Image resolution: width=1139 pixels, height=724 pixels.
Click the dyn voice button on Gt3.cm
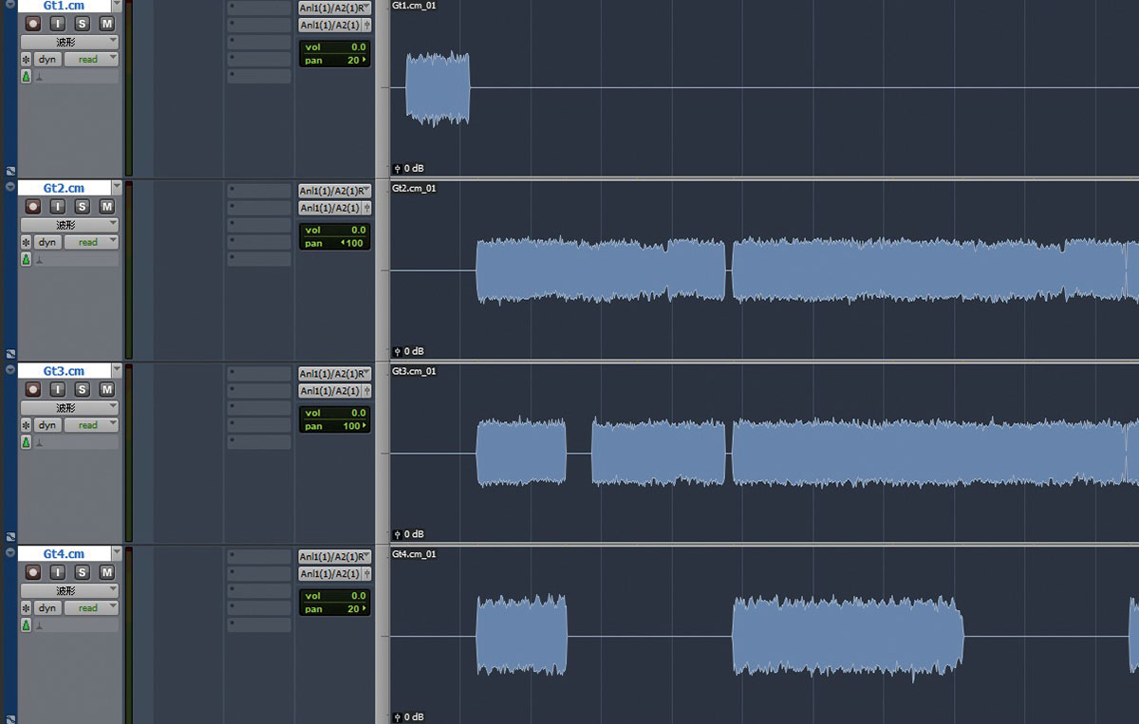(x=48, y=425)
